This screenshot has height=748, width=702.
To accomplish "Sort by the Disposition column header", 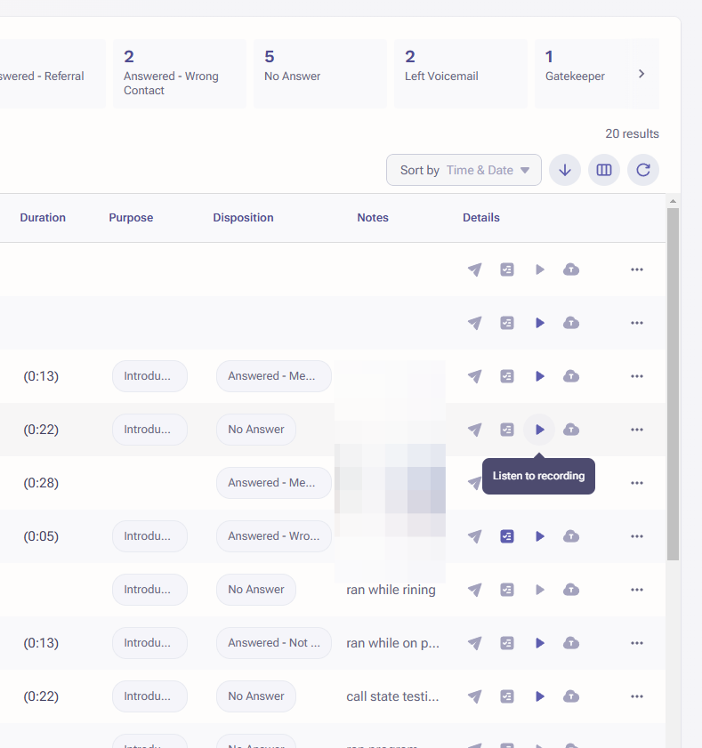I will coord(243,218).
